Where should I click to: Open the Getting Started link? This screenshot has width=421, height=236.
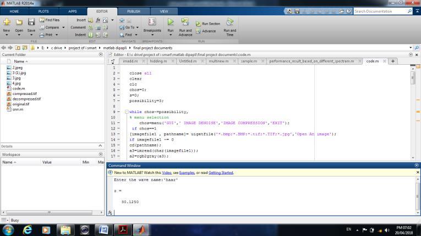(x=221, y=172)
